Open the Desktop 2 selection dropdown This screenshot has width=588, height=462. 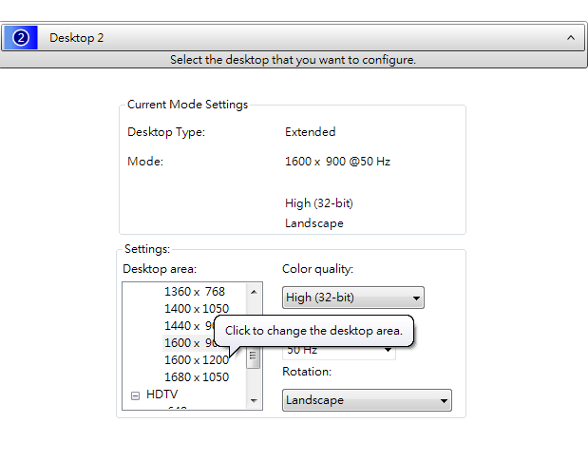pyautogui.click(x=293, y=37)
